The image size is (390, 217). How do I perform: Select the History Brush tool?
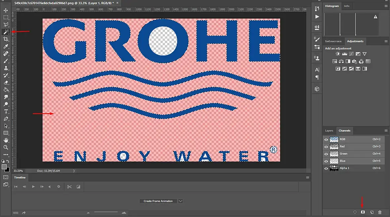(6, 75)
